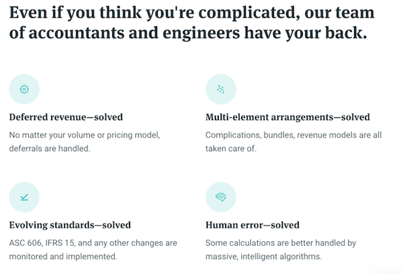Screen dimensions: 403x274
Task: Select the Evolving standards—solved heading
Action: (70, 225)
